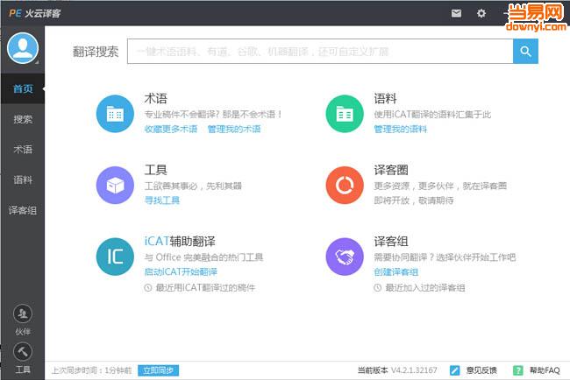This screenshot has height=380, width=570.
Task: Open the orange 译客圈 circle icon
Action: click(x=344, y=184)
